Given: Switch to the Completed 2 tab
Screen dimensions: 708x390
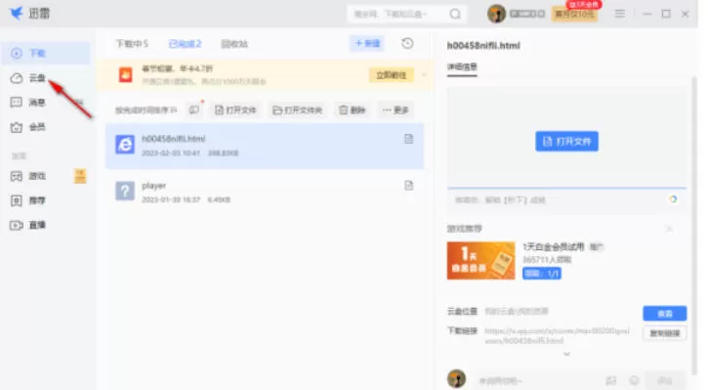Looking at the screenshot, I should pos(185,44).
